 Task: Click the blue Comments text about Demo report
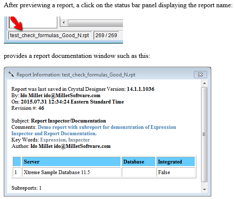[x=94, y=130]
